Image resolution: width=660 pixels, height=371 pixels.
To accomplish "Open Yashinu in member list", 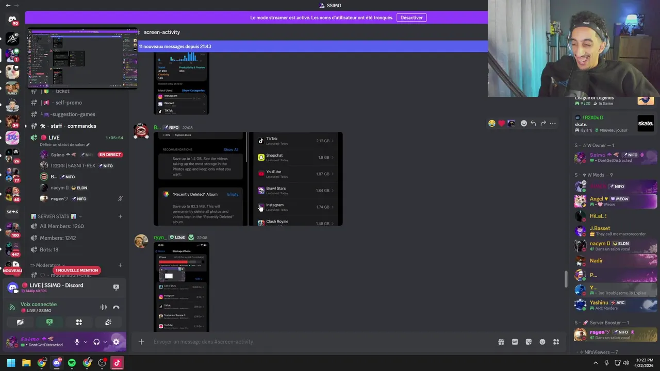I will tap(615, 305).
